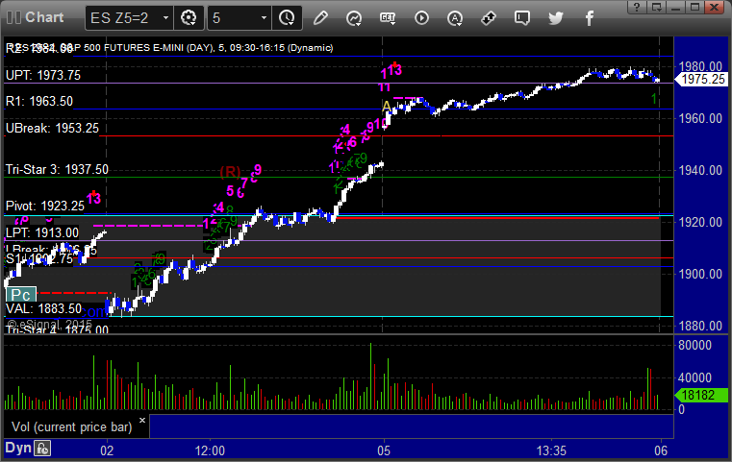Select the UBreak: 1953.25 level label
Screen dimensions: 732x462
pyautogui.click(x=52, y=128)
